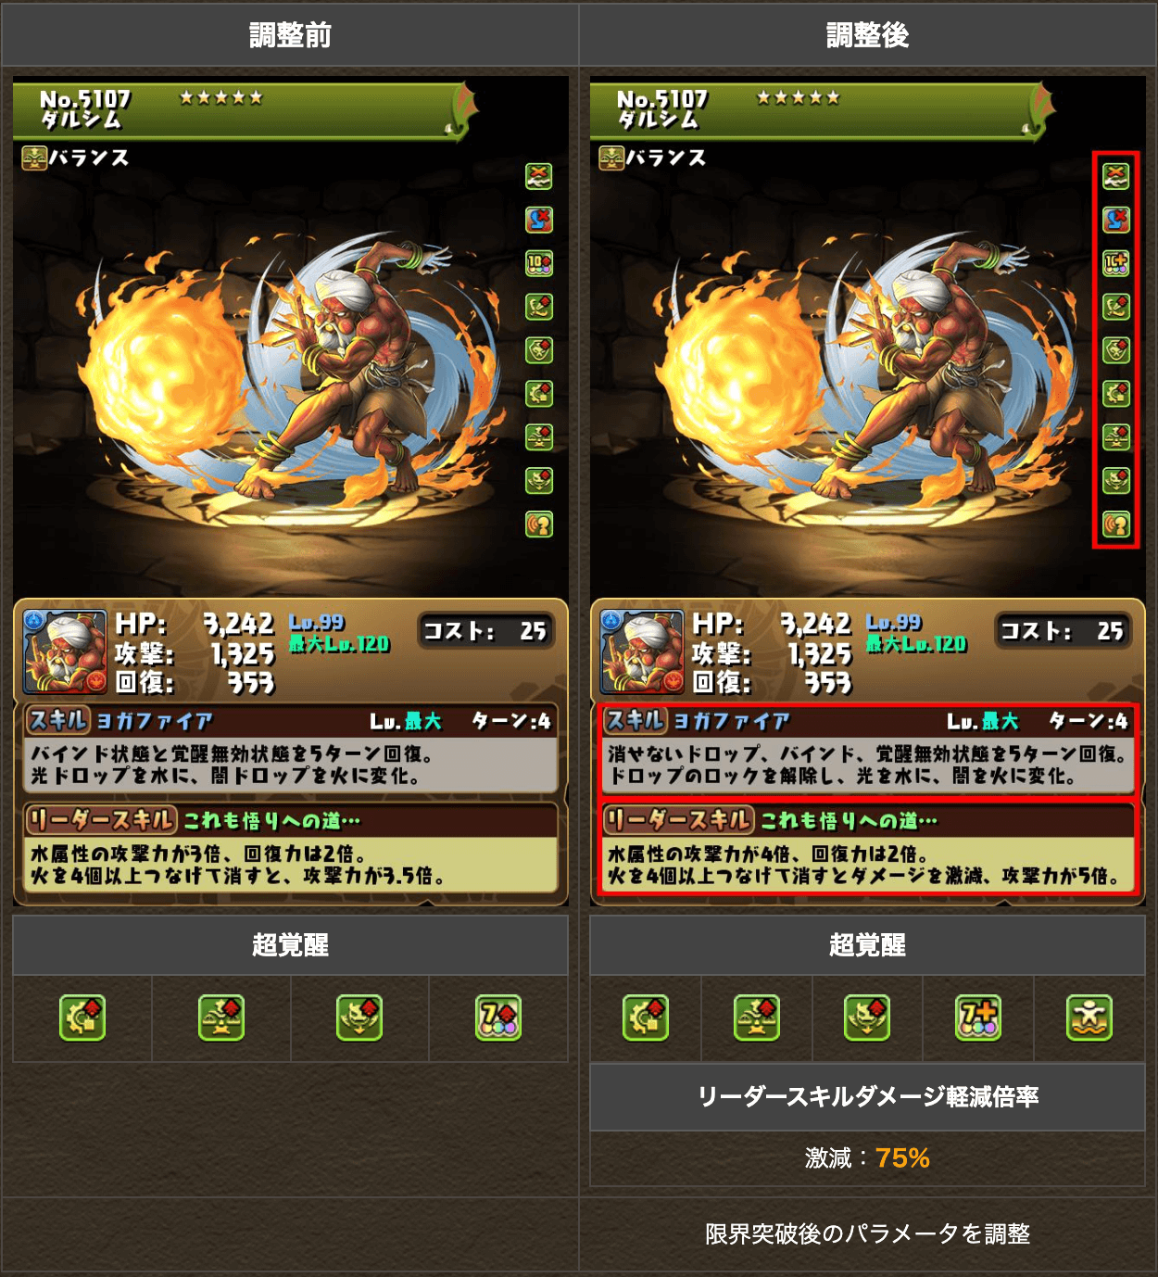Click 限界突破後のパラメータを調整 text
Image resolution: width=1158 pixels, height=1277 pixels.
(867, 1233)
